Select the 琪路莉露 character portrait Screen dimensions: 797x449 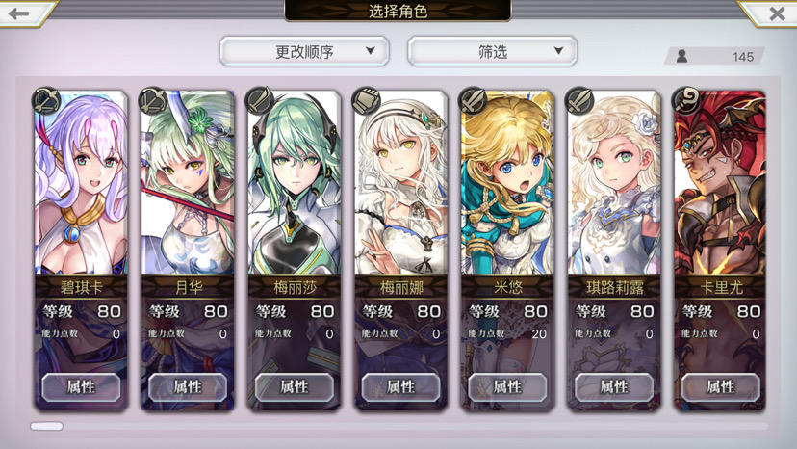pyautogui.click(x=614, y=183)
